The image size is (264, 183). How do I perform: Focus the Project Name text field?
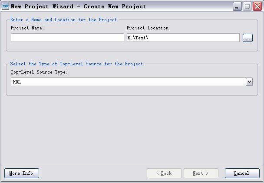[67, 38]
